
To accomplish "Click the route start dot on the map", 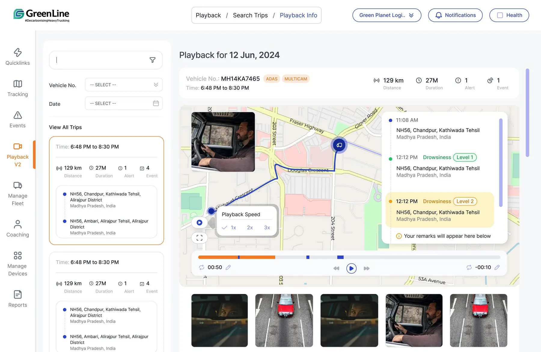I will [211, 211].
